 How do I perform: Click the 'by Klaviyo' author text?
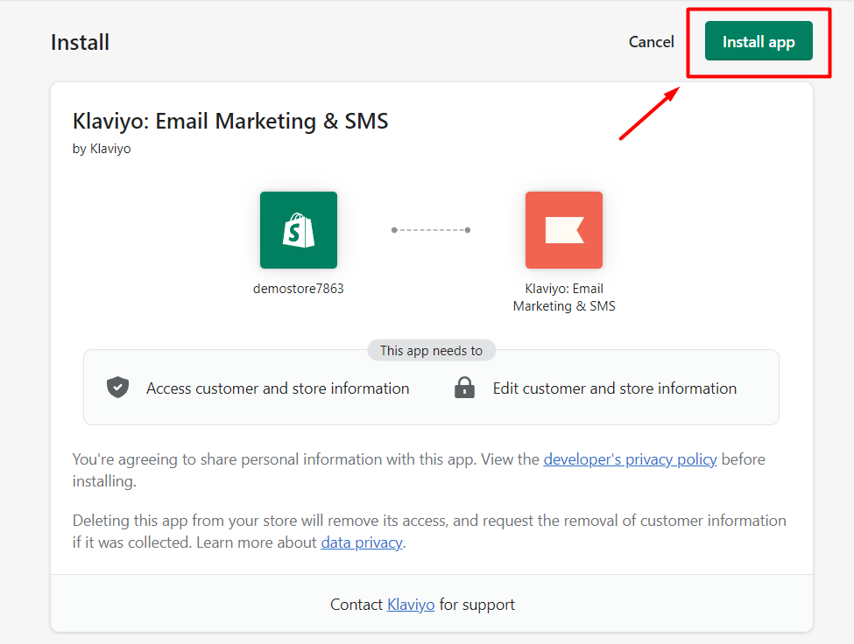102,149
